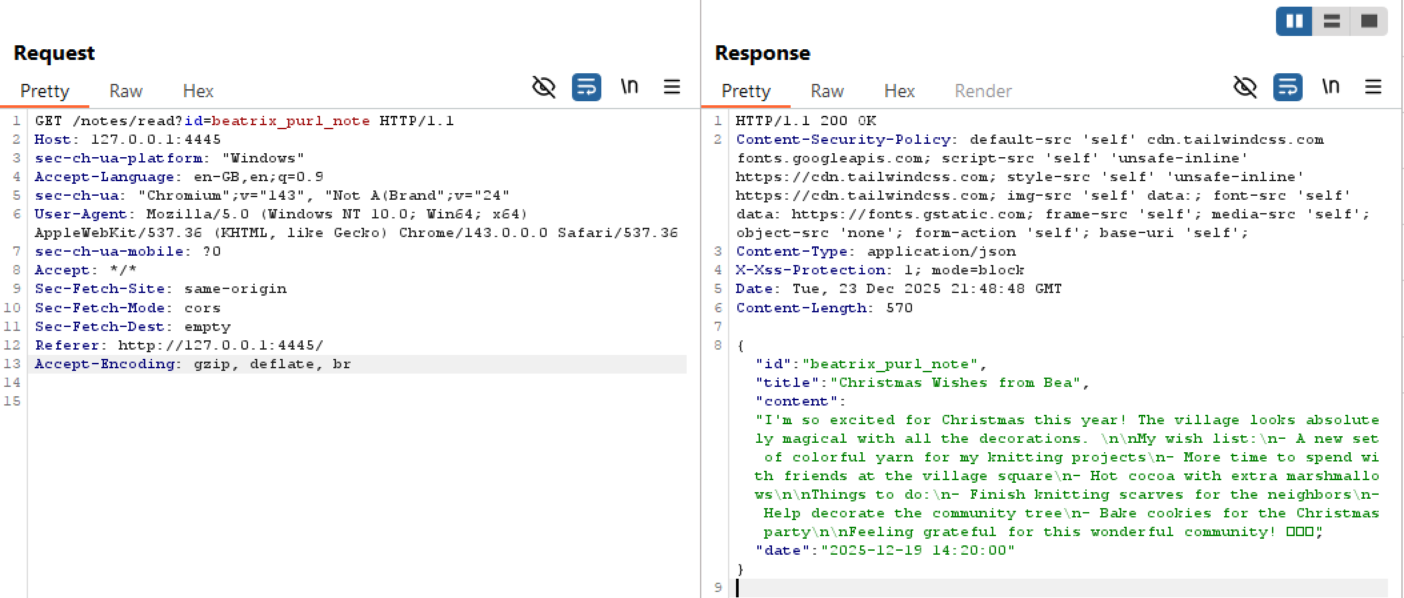1404x598 pixels.
Task: Show non-printable \n characters in Response
Action: 1331,87
